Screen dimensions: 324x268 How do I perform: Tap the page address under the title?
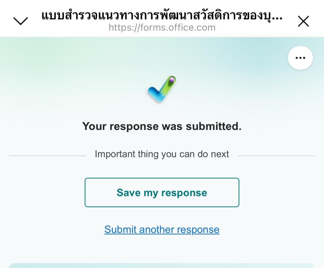point(162,27)
